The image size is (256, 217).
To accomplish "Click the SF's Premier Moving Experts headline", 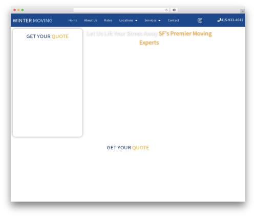I will pos(176,38).
